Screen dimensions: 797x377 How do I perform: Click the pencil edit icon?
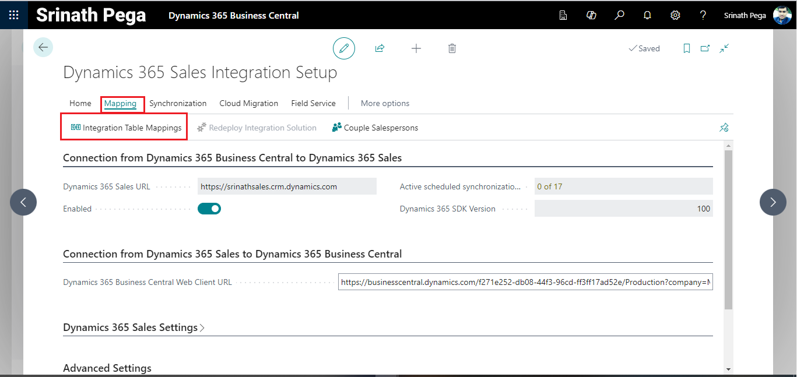point(344,48)
